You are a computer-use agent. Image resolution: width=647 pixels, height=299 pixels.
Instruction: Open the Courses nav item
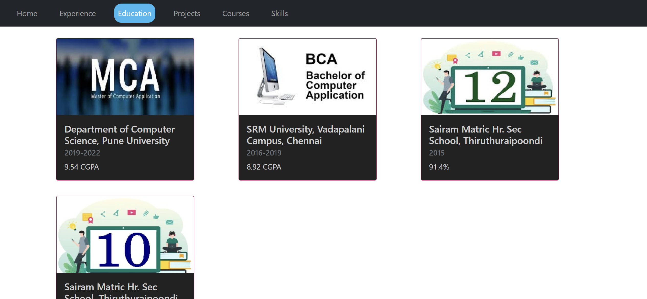click(235, 13)
